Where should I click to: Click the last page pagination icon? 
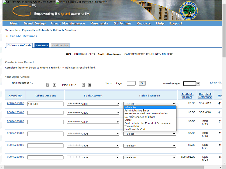click(x=90, y=85)
